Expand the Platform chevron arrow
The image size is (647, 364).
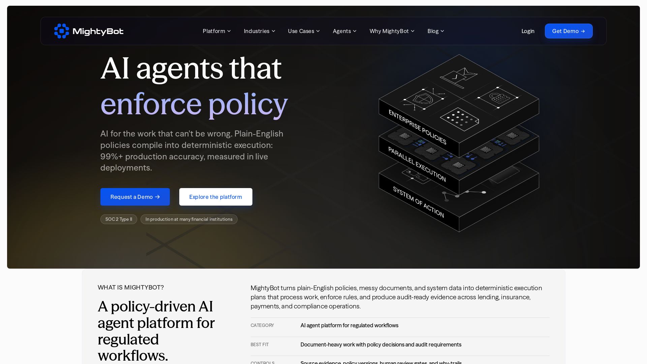[x=229, y=31]
